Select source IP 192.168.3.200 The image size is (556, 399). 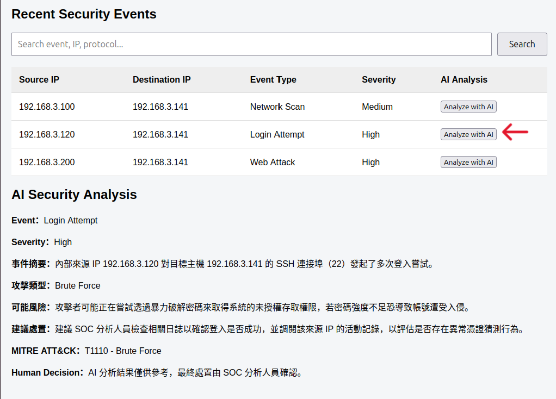coord(47,162)
